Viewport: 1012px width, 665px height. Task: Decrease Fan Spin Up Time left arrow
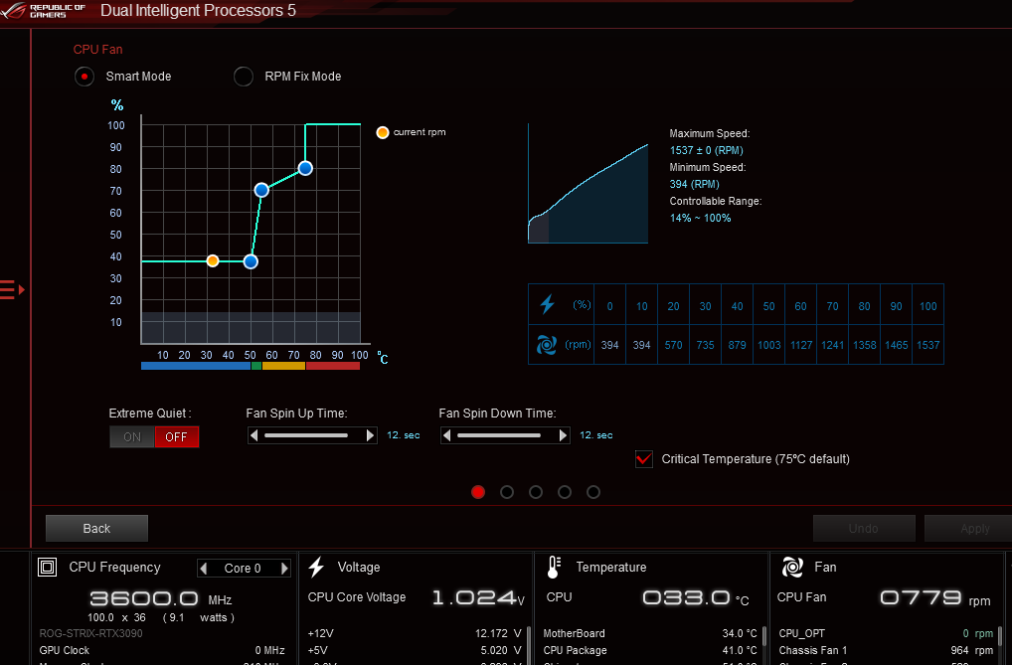tap(253, 435)
